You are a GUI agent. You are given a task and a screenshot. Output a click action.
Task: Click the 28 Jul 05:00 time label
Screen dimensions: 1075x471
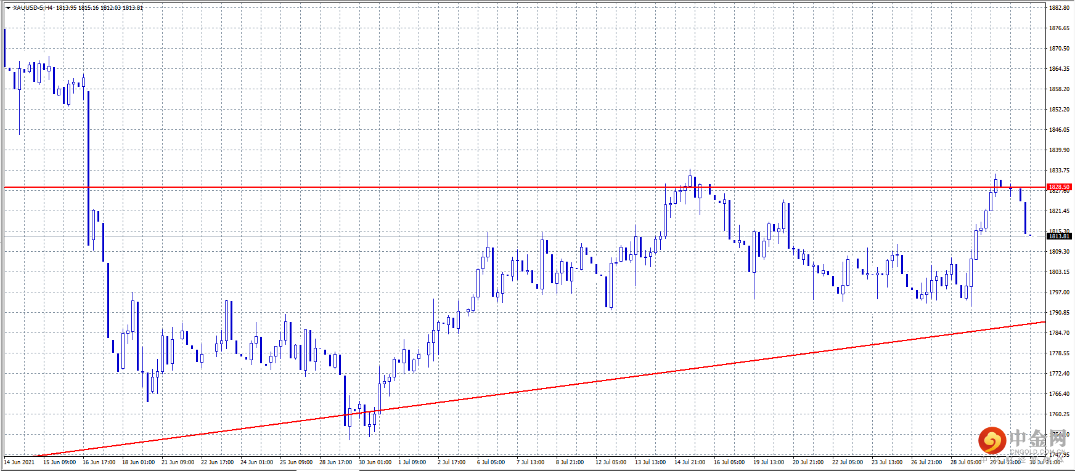click(966, 462)
